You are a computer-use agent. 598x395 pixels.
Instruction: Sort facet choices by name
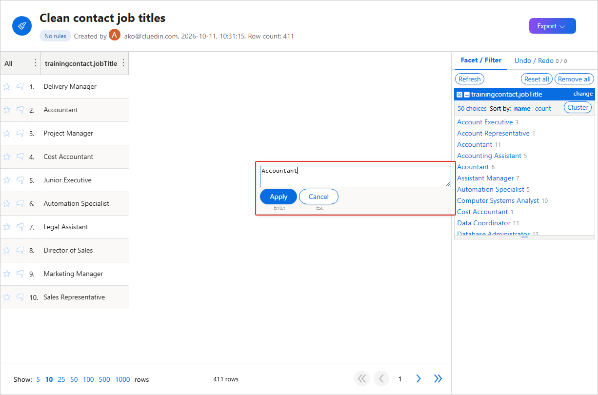[522, 109]
